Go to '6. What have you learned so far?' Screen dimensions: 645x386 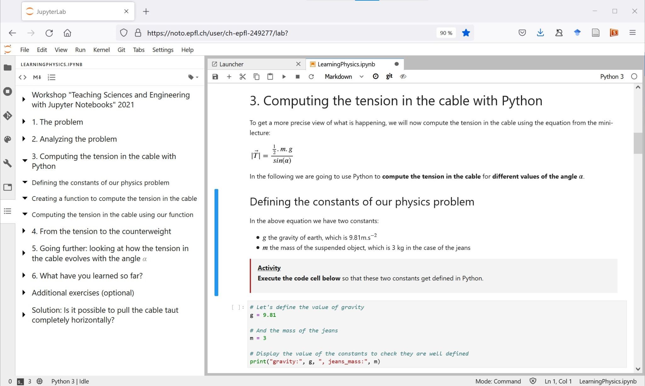(87, 276)
